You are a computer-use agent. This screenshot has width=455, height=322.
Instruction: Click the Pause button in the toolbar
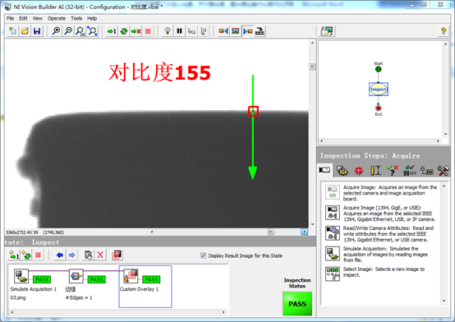pos(179,31)
